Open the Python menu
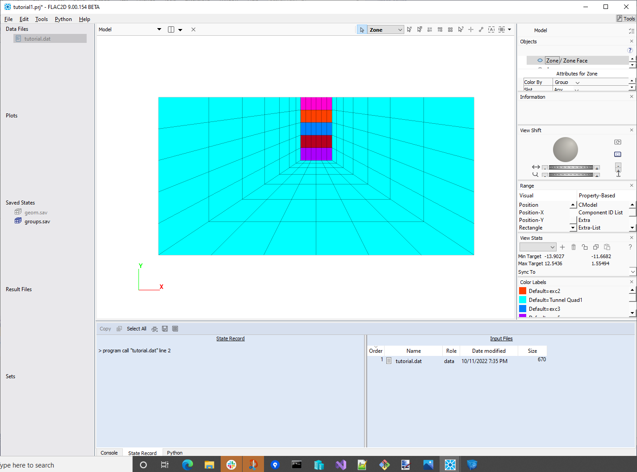The width and height of the screenshot is (637, 472). (x=63, y=19)
